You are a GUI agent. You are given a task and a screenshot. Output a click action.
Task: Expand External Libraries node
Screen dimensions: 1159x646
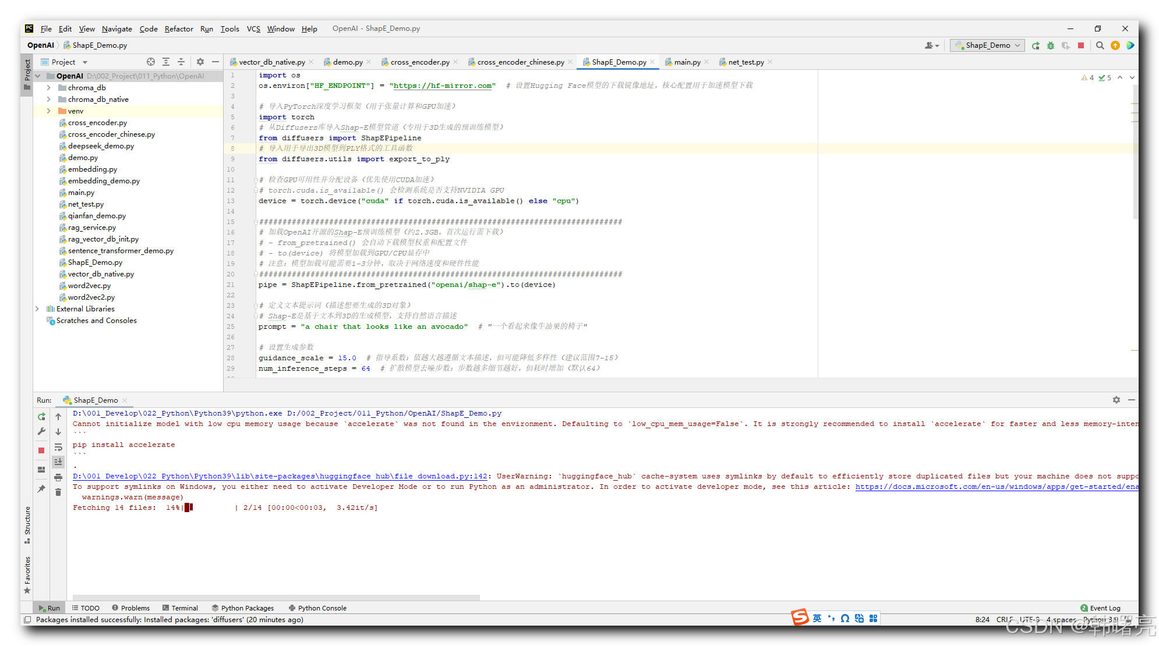pyautogui.click(x=37, y=309)
